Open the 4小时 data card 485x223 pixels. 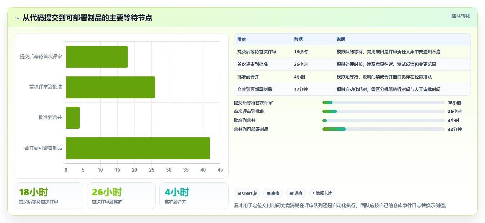click(194, 196)
